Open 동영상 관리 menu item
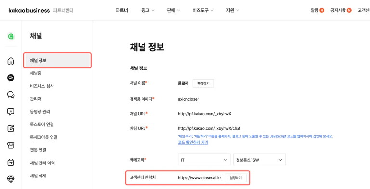Screen dimensions: 370x189 (x=40, y=111)
